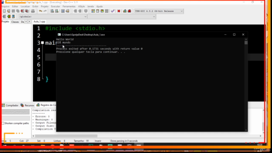Switch to the Compilador bottom tab
This screenshot has width=272, height=153.
10,105
